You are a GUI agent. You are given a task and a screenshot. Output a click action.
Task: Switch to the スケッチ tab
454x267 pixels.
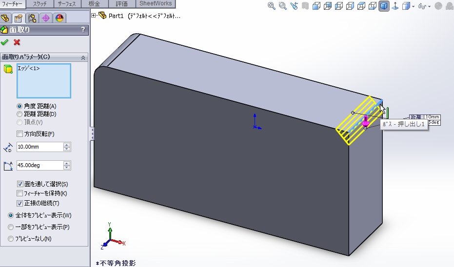pyautogui.click(x=39, y=4)
